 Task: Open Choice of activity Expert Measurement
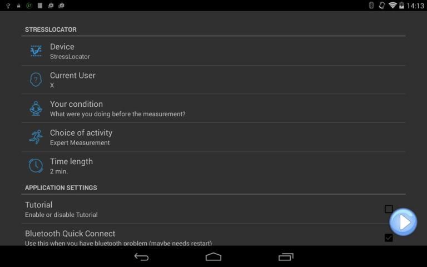[213, 137]
